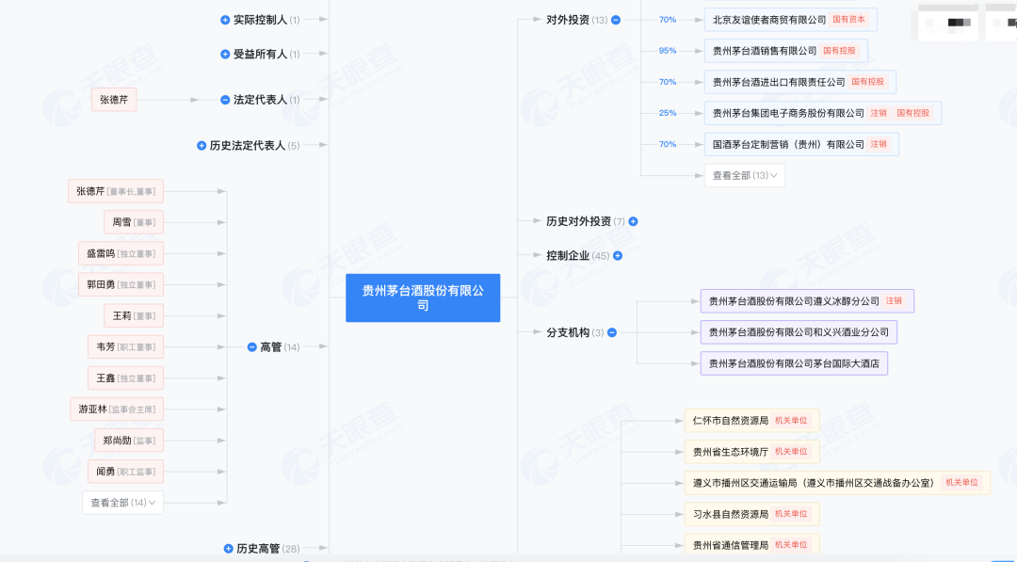Collapse the 高管 branch toggle
The height and width of the screenshot is (562, 1017).
[251, 347]
